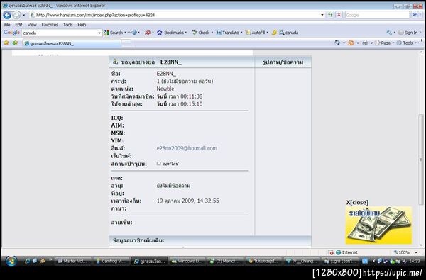Open Google Toolbar Bookmarks star button
Screen dimensions: 426x280
pos(172,33)
